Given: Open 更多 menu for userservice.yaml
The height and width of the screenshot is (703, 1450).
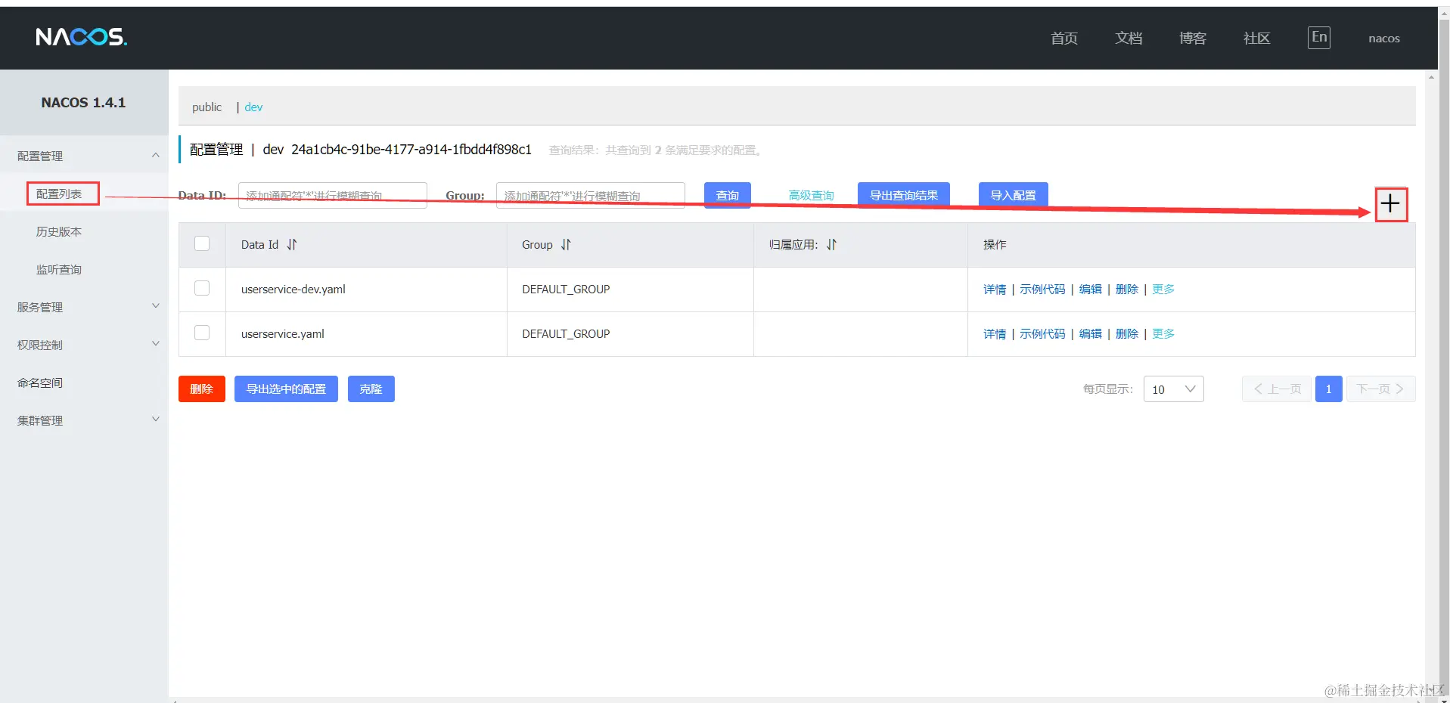Looking at the screenshot, I should (1163, 334).
